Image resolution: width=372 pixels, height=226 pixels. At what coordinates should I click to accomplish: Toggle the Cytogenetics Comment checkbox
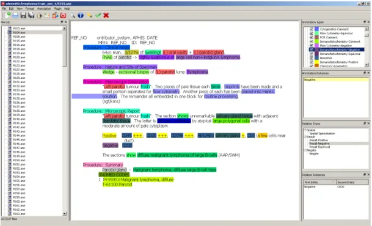pos(312,29)
